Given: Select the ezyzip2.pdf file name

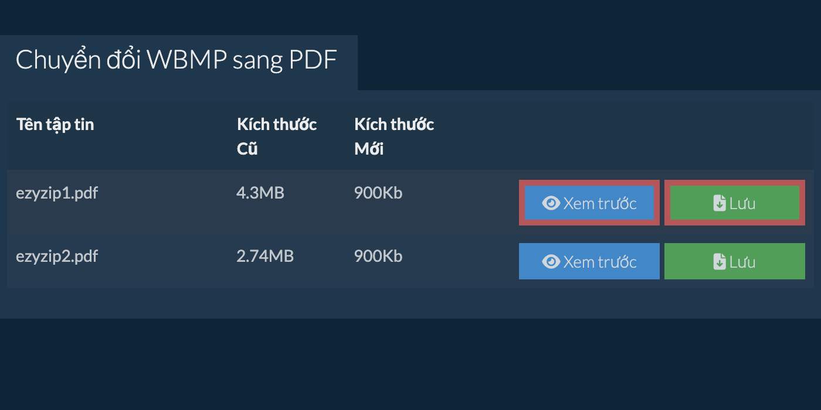Looking at the screenshot, I should click(x=57, y=257).
